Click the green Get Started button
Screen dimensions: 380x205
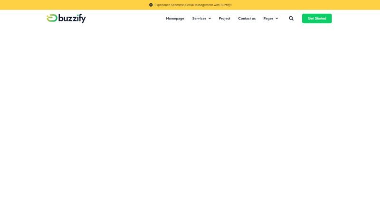point(317,19)
